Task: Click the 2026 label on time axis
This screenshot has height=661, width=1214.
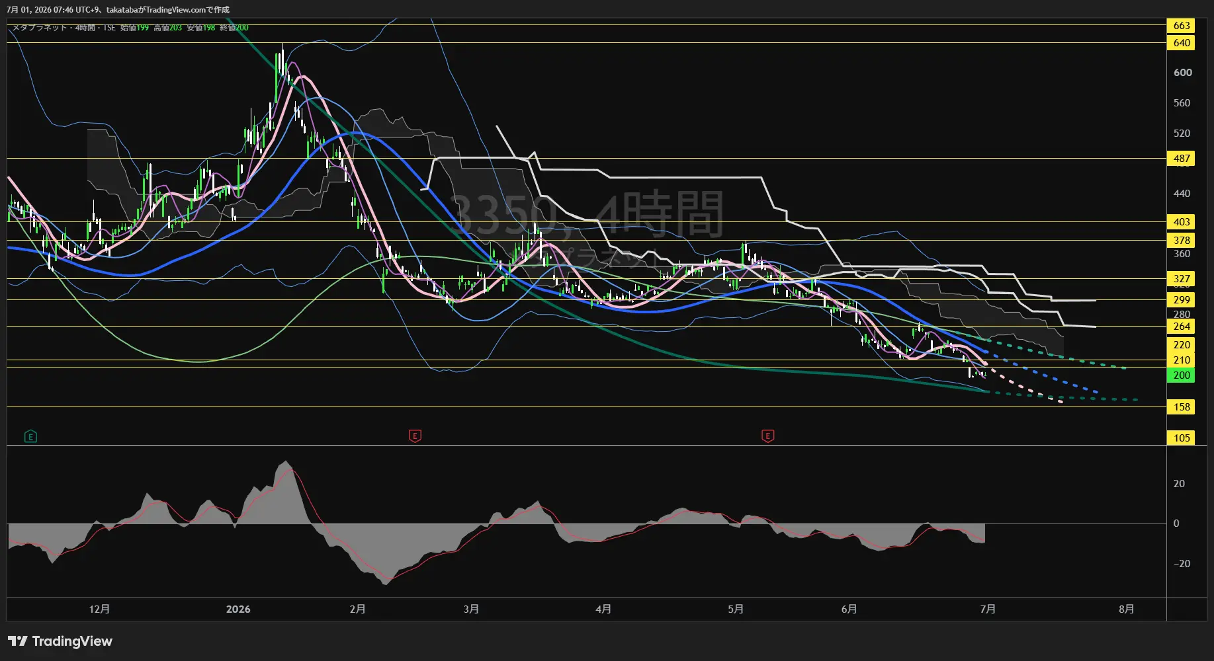Action: 238,609
